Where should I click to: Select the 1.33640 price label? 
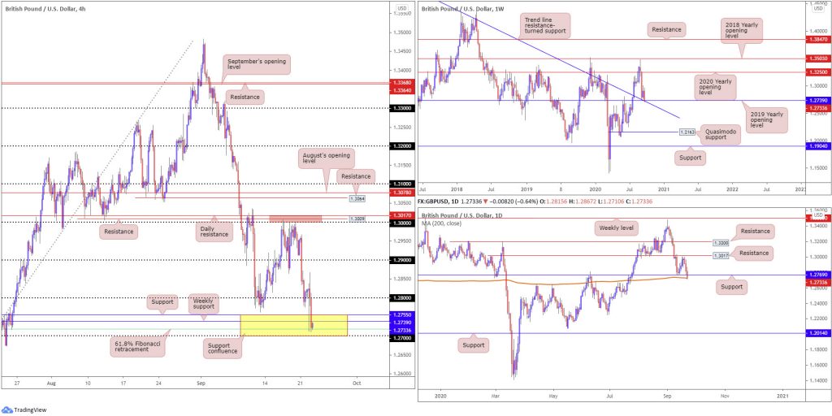click(x=402, y=90)
